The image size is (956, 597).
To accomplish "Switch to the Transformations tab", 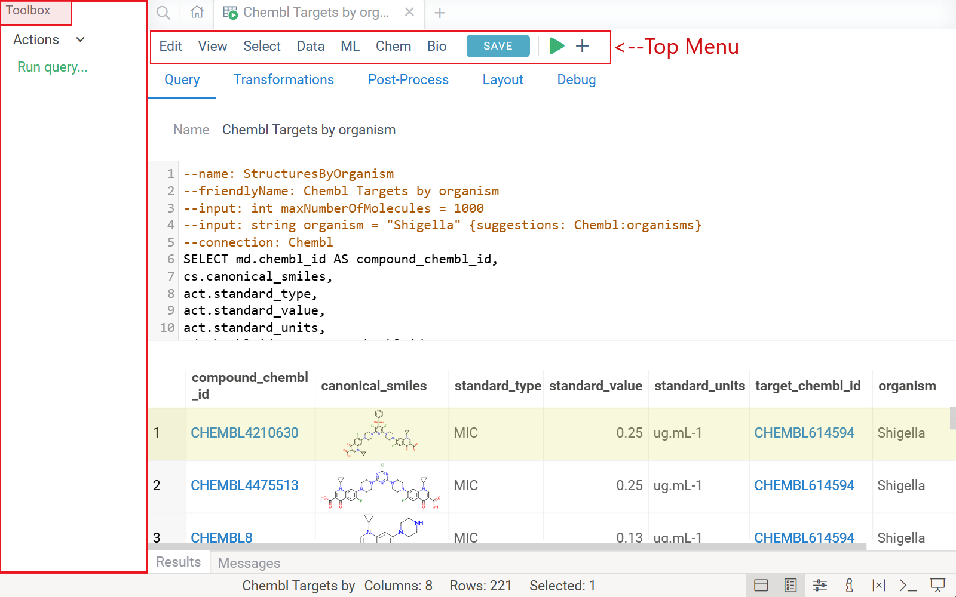I will coord(283,79).
